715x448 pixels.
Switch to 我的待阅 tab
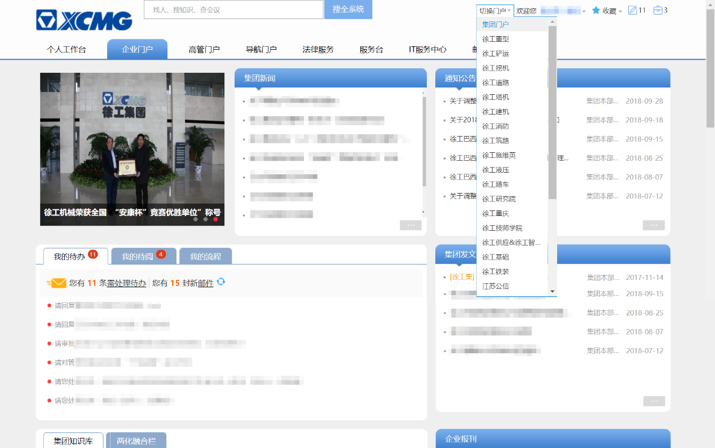(144, 256)
